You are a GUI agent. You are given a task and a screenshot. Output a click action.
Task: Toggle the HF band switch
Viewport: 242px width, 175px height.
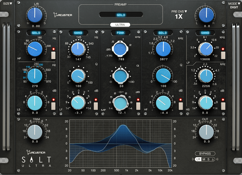pos(180,106)
